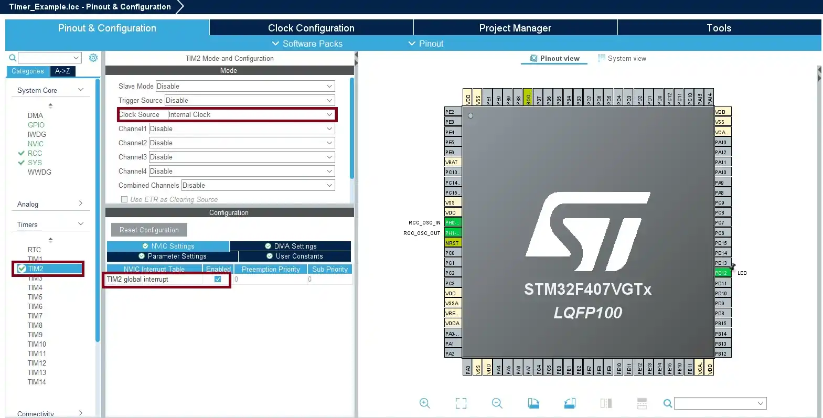The width and height of the screenshot is (823, 418).
Task: Uncheck TIM2 global interrupt Enabled checkbox
Action: 218,279
